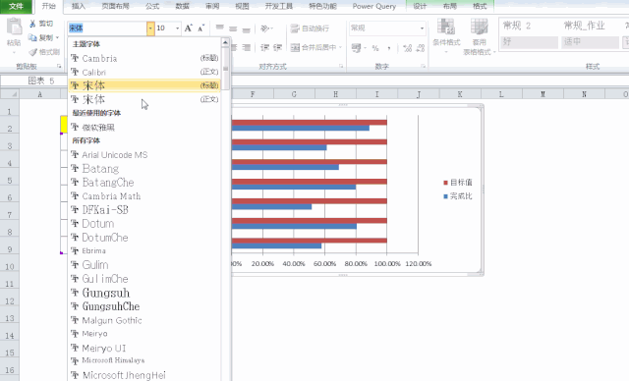This screenshot has width=629, height=381.
Task: Switch to the Insert (插入) tab
Action: (x=79, y=6)
